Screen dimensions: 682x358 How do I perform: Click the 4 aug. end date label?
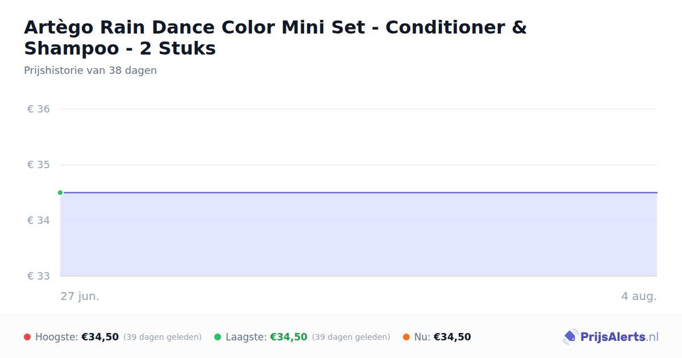pos(639,297)
